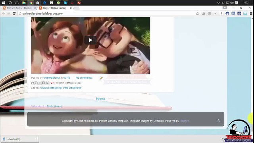Image resolution: width=254 pixels, height=143 pixels.
Task: Open the Action Center notifications
Action: point(237,3)
